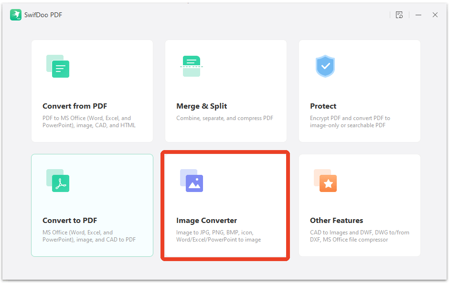Open the Convert from PDF title
The image size is (449, 283).
pyautogui.click(x=75, y=106)
